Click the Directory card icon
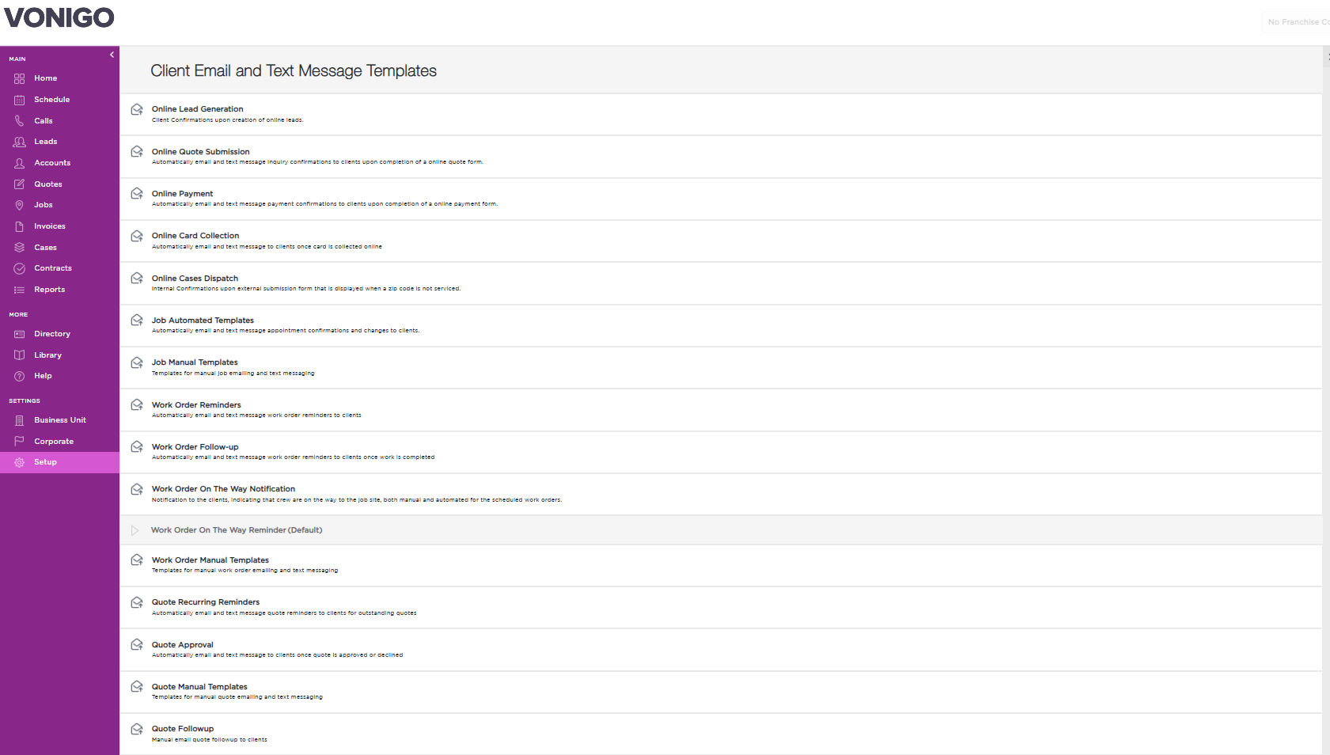This screenshot has height=755, width=1330. pos(19,334)
